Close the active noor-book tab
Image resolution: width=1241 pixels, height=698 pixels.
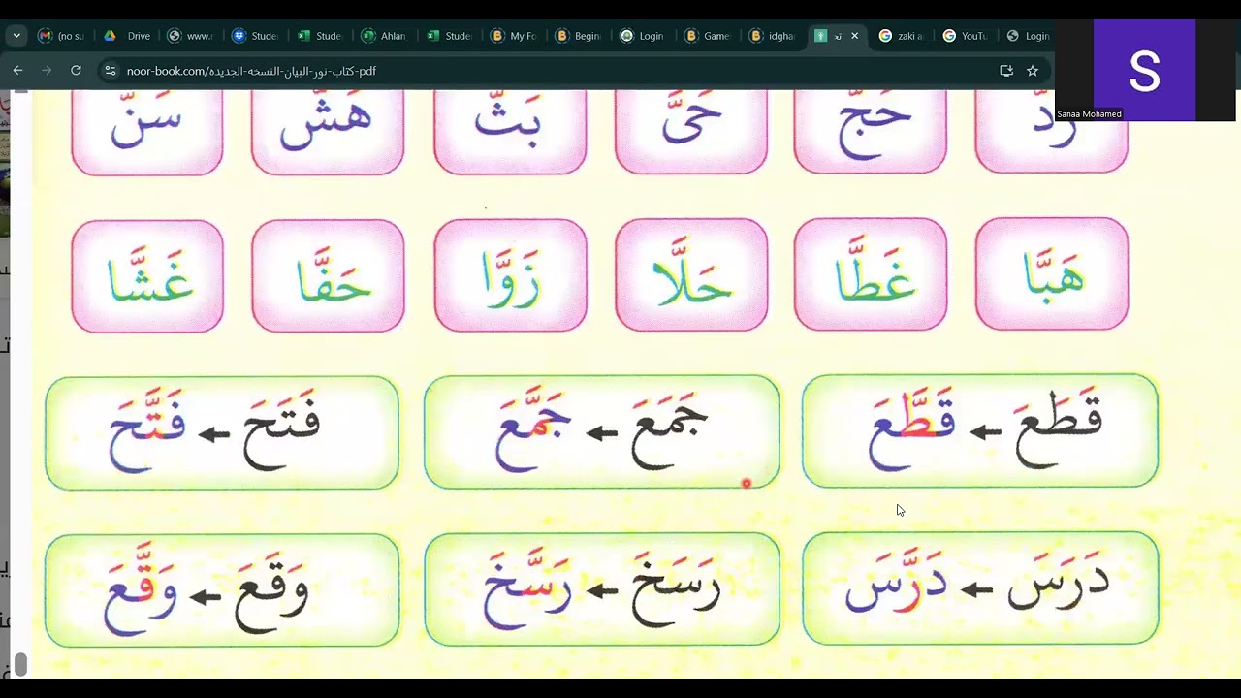coord(854,36)
